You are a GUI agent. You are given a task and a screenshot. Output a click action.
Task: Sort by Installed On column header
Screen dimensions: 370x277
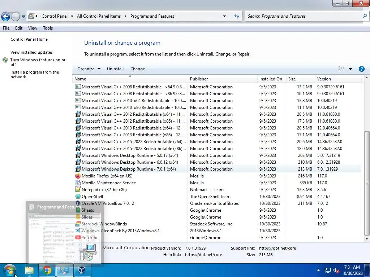coord(272,79)
